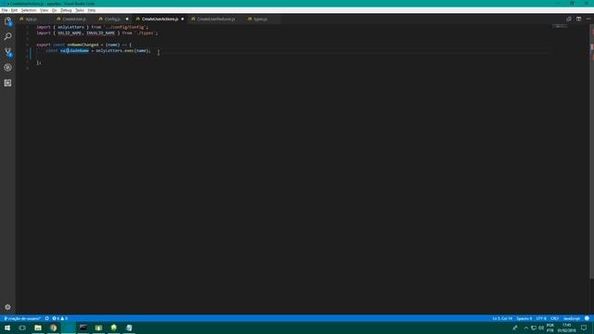The image size is (594, 334).
Task: Select the CreateUserActions.js tab
Action: [x=160, y=19]
